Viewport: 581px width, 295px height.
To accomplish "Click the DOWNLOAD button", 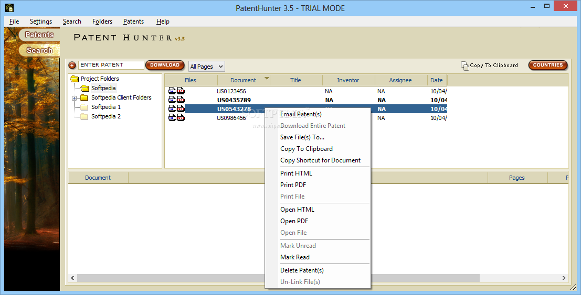I will point(165,65).
